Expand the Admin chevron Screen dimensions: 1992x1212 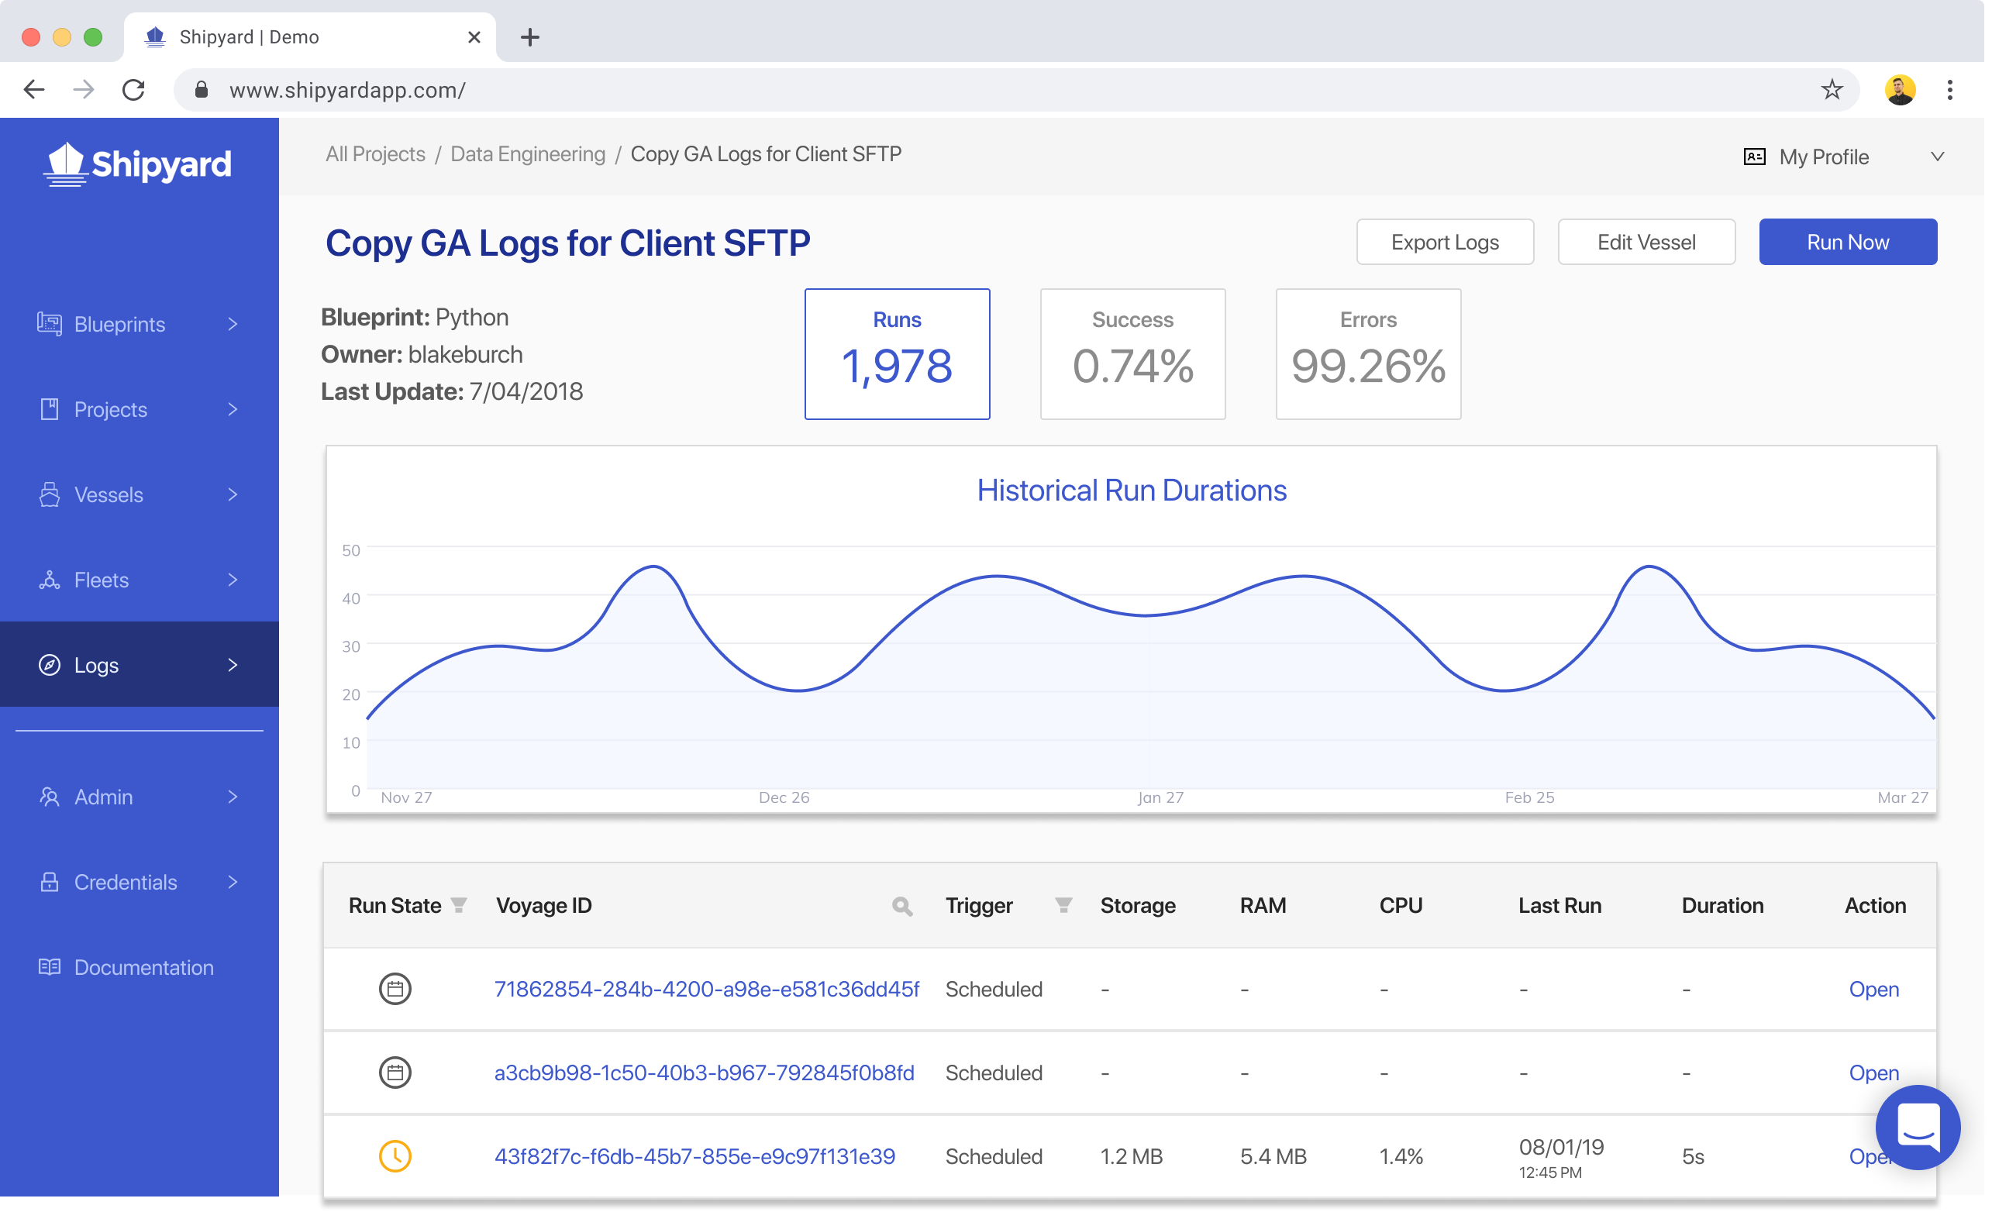233,797
